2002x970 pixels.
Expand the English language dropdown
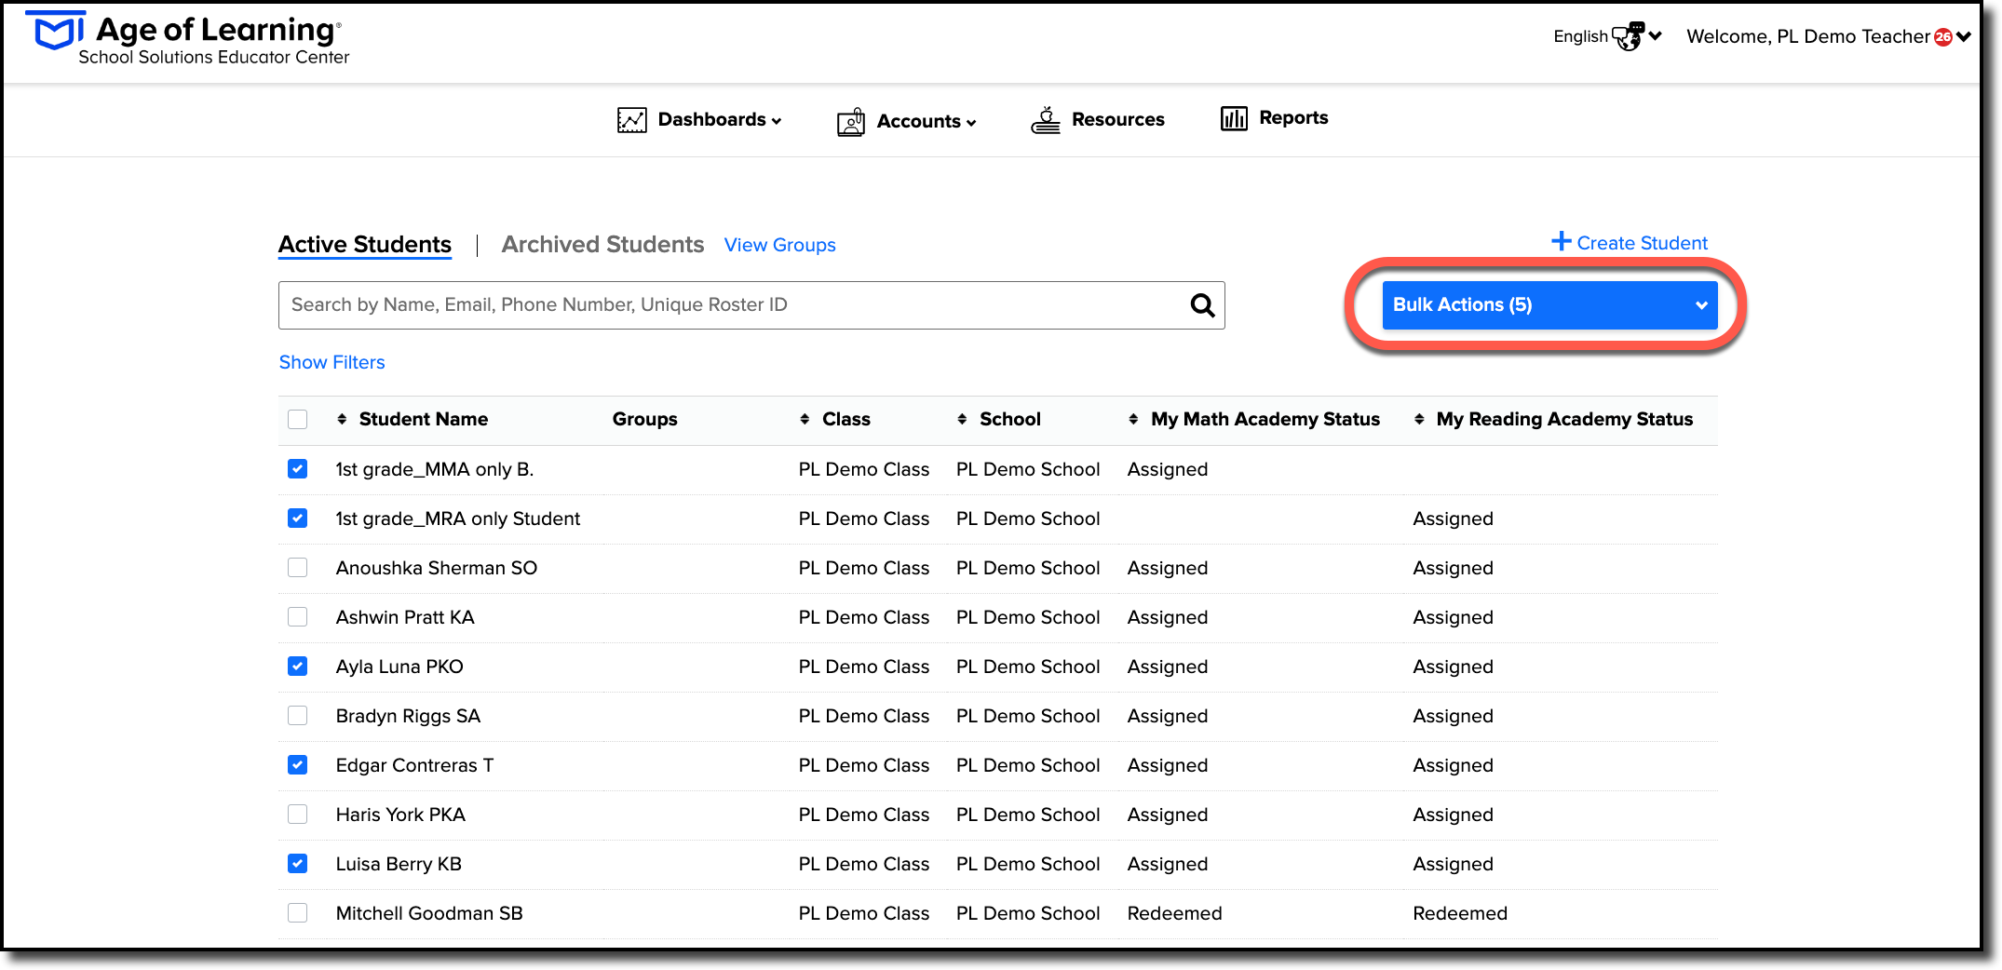coord(1607,36)
